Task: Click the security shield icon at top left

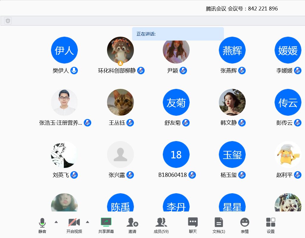Action: click(x=8, y=21)
